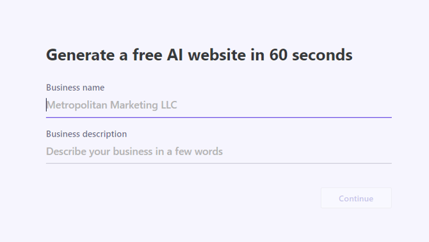This screenshot has width=429, height=242.
Task: Click the word 'AI' in the heading
Action: [175, 55]
